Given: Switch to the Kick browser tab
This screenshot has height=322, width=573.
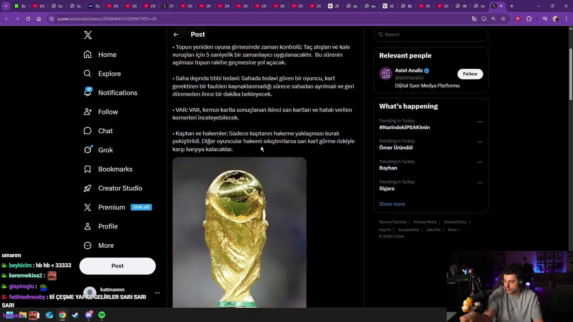Looking at the screenshot, I should 20,6.
